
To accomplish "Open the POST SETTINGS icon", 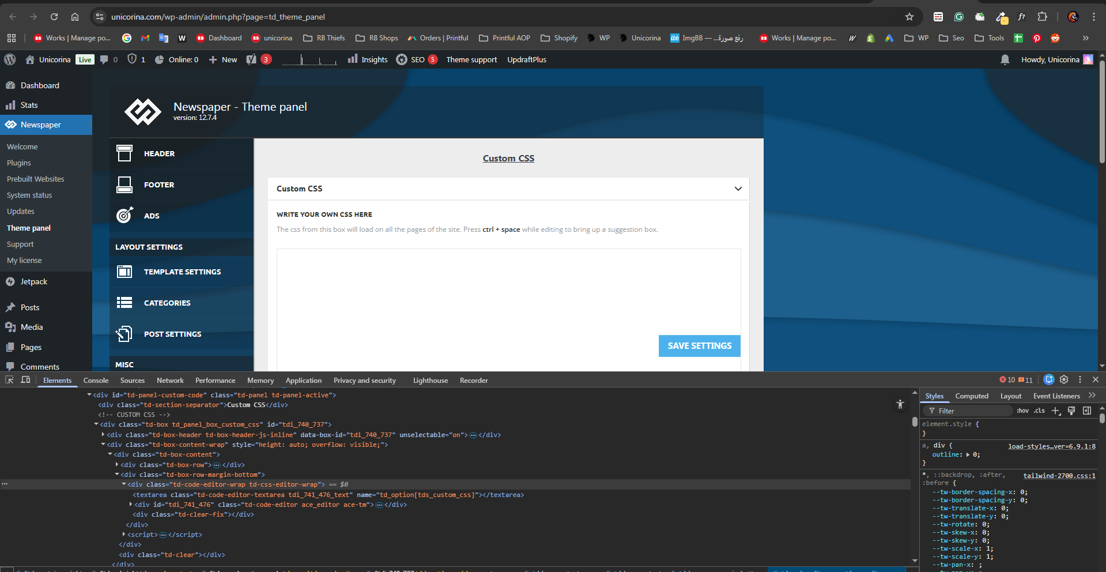I will [124, 333].
